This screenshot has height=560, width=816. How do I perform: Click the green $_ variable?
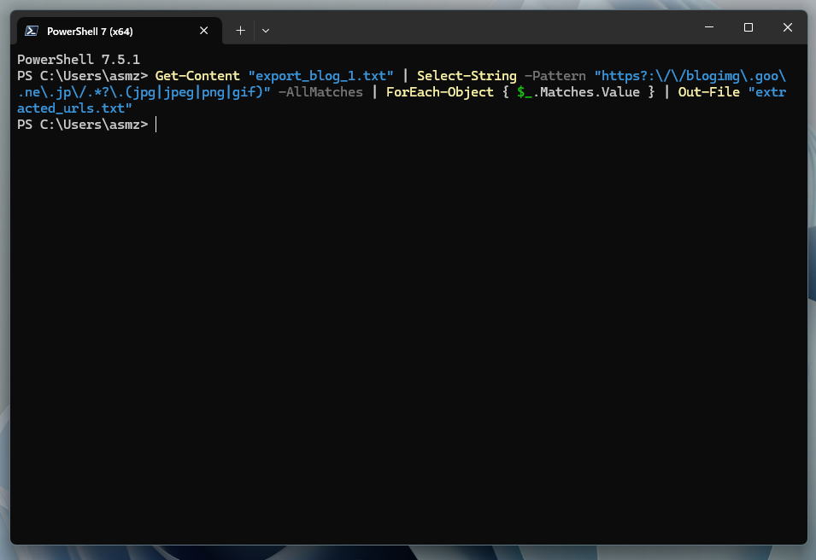coord(524,92)
